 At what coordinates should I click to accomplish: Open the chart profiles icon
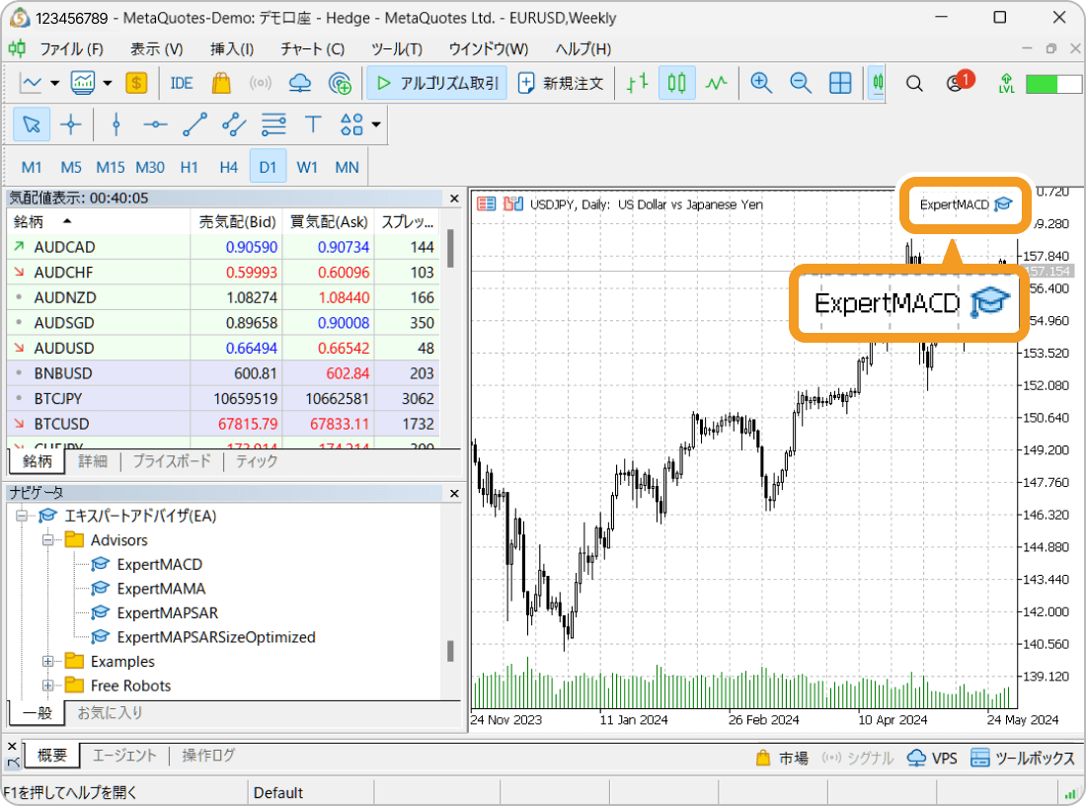click(83, 83)
